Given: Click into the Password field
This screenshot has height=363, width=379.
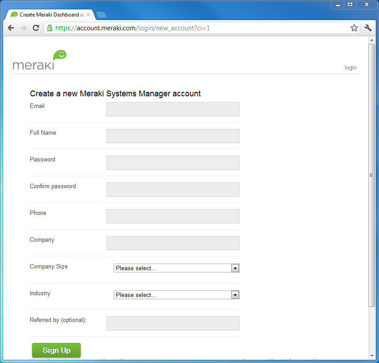Looking at the screenshot, I should [173, 163].
